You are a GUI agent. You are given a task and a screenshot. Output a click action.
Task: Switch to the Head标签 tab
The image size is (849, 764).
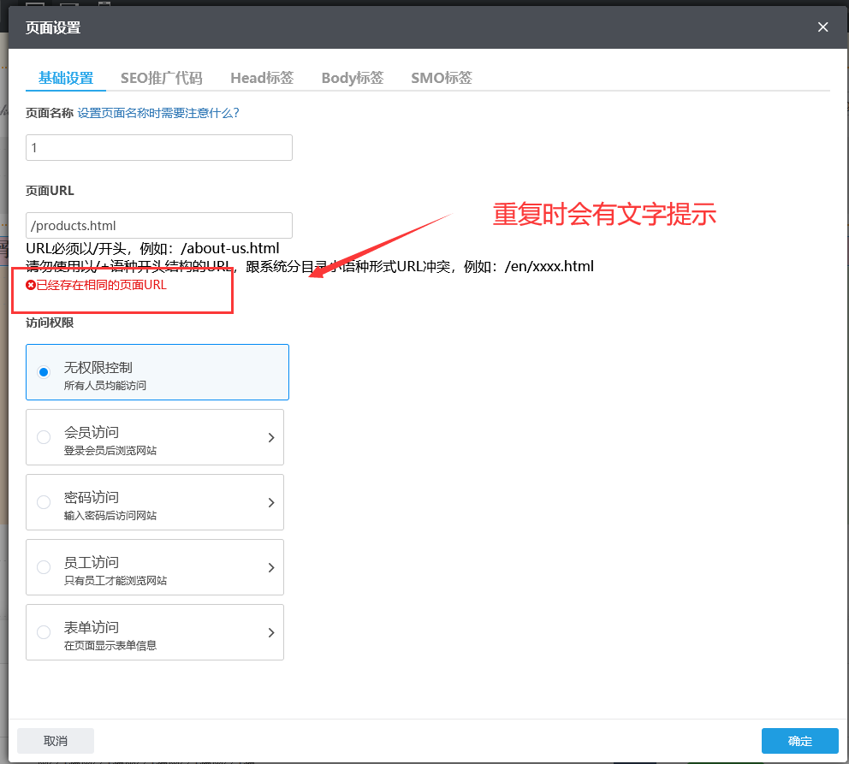[x=262, y=78]
